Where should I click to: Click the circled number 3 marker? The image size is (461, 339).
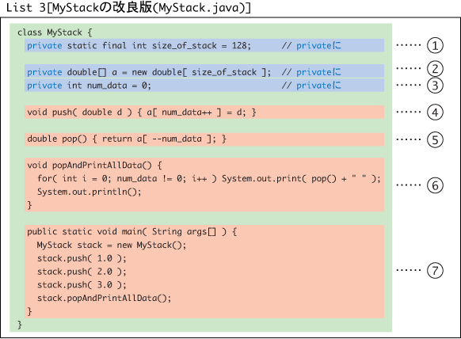click(435, 86)
